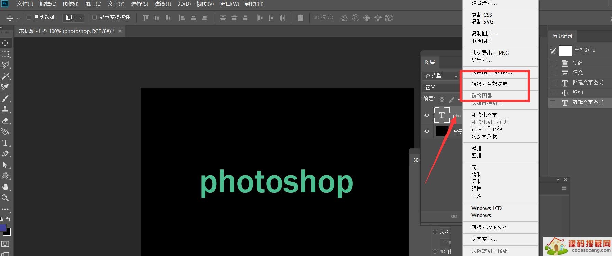Select the Eyedropper tool
Viewport: 612px width, 256px height.
pyautogui.click(x=5, y=87)
